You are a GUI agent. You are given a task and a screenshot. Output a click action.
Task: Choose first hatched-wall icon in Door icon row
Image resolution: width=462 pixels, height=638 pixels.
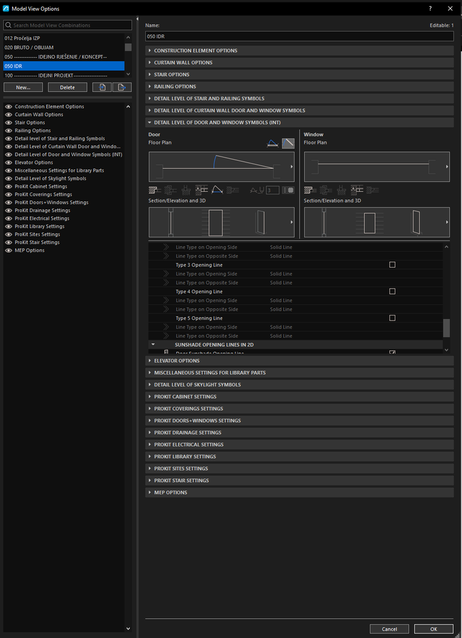155,190
